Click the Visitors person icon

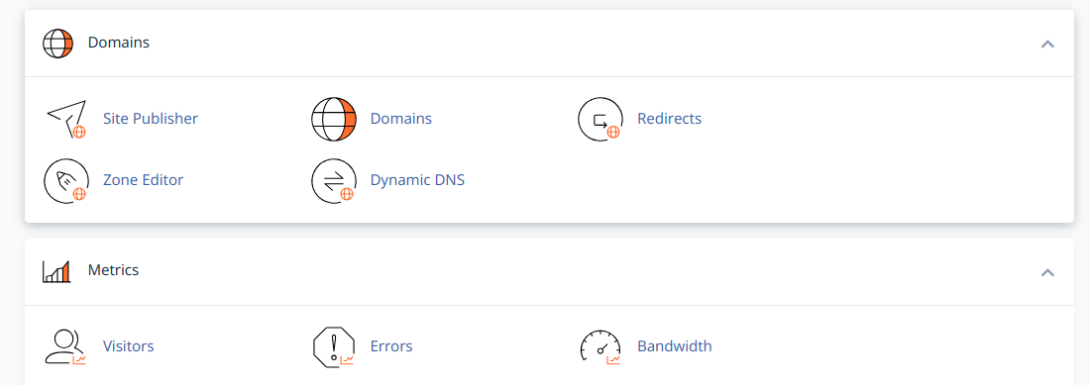pyautogui.click(x=65, y=346)
